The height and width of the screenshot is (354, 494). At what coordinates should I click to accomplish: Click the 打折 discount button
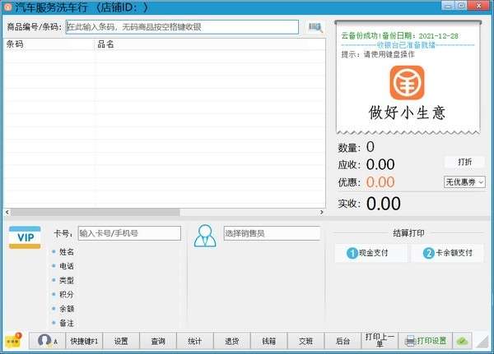point(464,162)
